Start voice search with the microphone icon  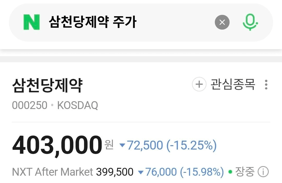[x=250, y=22]
